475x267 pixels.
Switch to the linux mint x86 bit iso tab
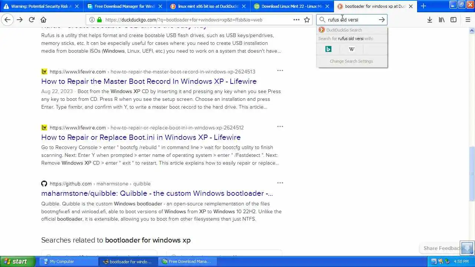tap(208, 6)
